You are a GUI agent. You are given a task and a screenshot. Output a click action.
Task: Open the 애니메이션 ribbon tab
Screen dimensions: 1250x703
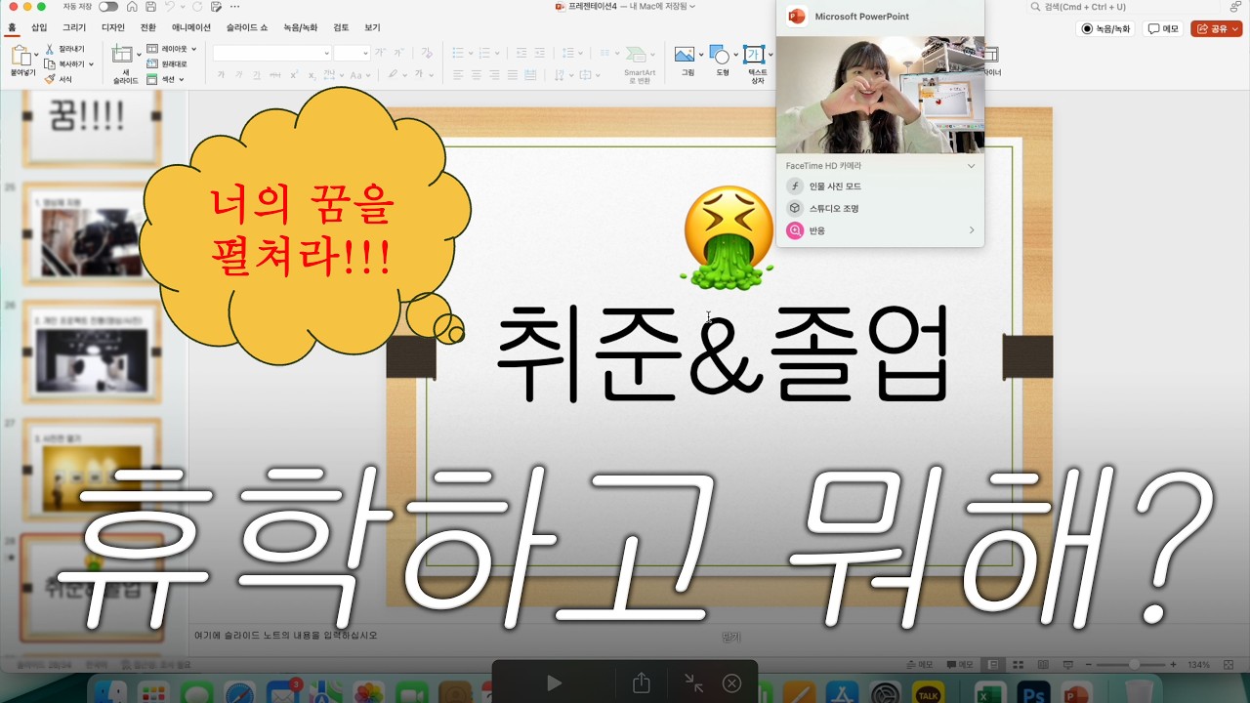191,28
